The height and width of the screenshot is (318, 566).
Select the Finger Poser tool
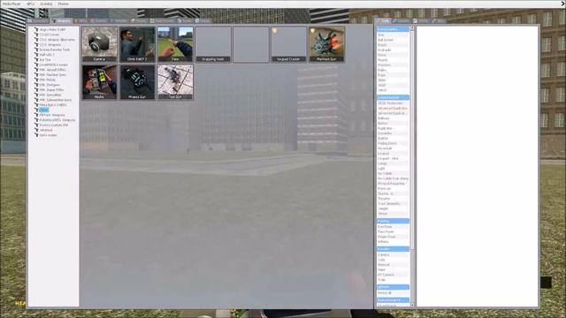click(x=393, y=237)
